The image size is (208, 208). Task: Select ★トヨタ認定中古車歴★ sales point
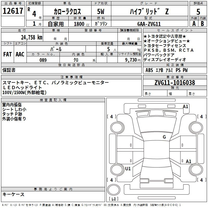click(165, 36)
